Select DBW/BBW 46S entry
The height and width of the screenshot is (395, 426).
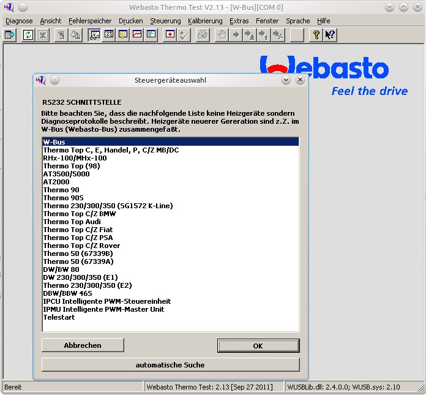click(x=171, y=293)
